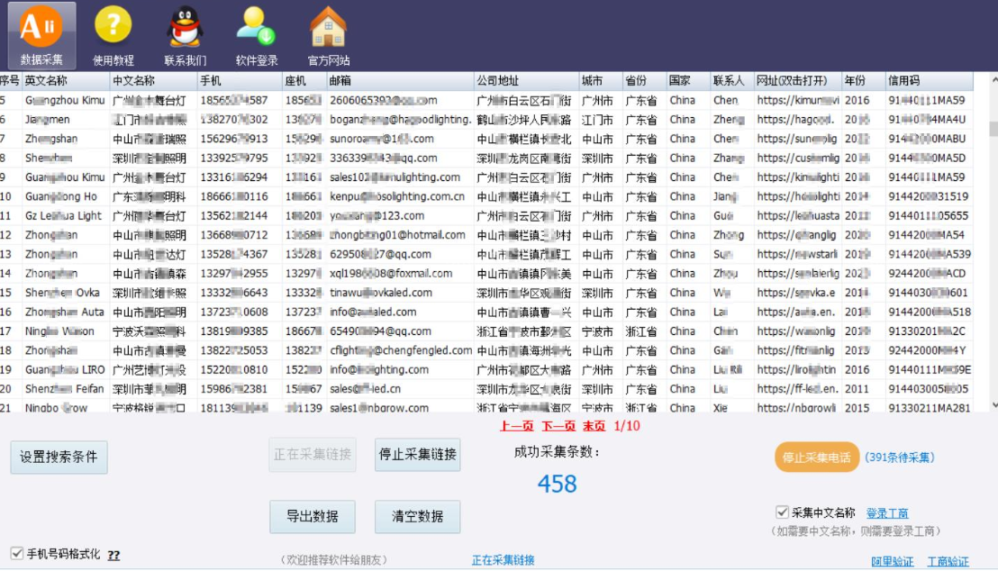Click year cell 2011 in row 20

click(856, 389)
